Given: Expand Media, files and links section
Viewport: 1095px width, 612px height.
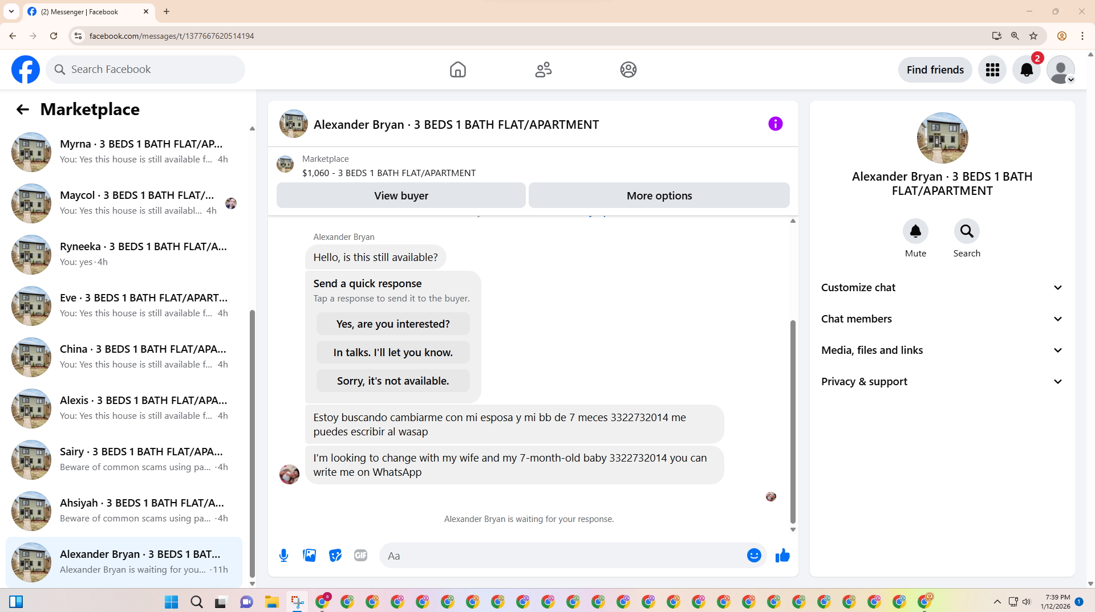Looking at the screenshot, I should (x=942, y=350).
